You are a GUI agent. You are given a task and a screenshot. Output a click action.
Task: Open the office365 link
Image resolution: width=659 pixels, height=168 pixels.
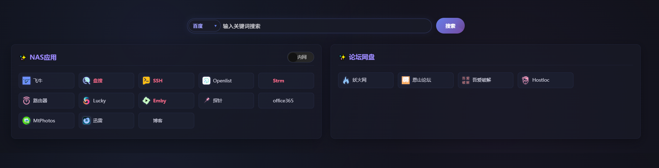pos(283,101)
